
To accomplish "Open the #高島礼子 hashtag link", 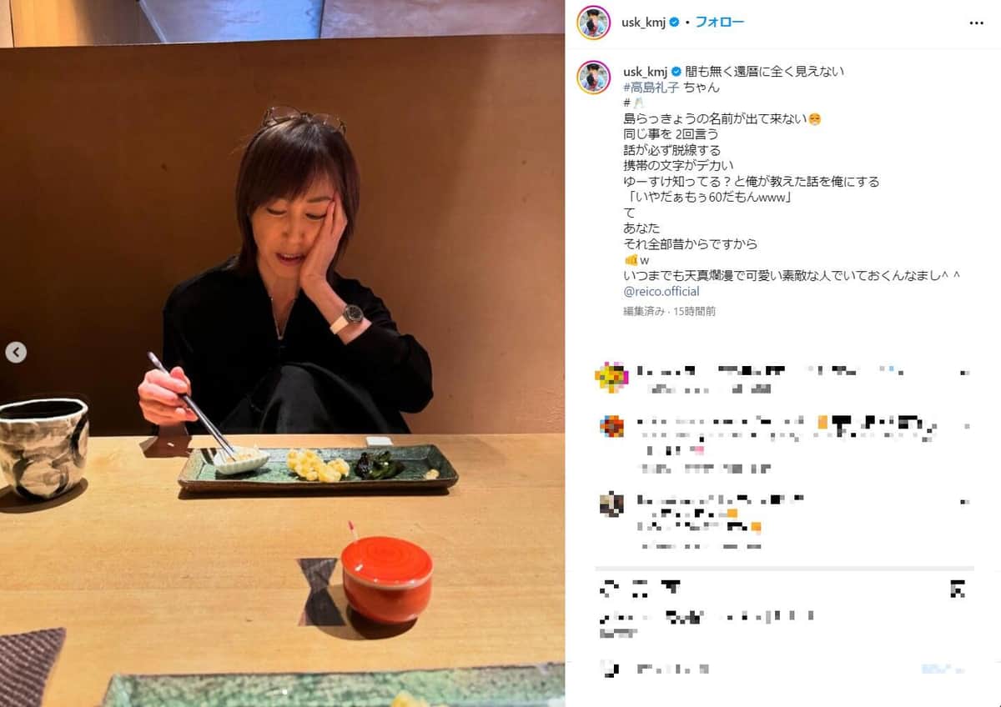I will click(x=651, y=88).
